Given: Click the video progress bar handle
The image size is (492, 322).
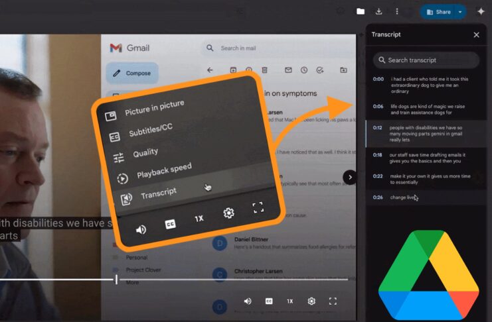Looking at the screenshot, I should [116, 280].
